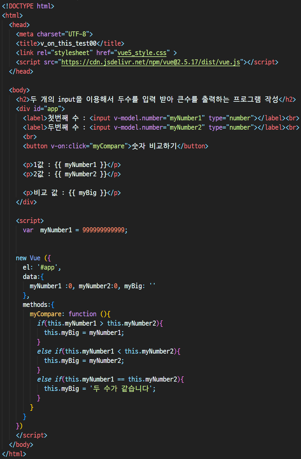Click the 'var' keyword

(x=28, y=230)
